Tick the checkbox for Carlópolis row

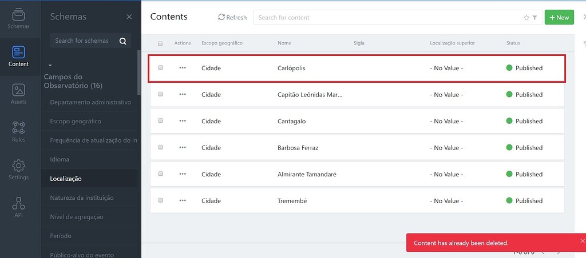(x=160, y=67)
